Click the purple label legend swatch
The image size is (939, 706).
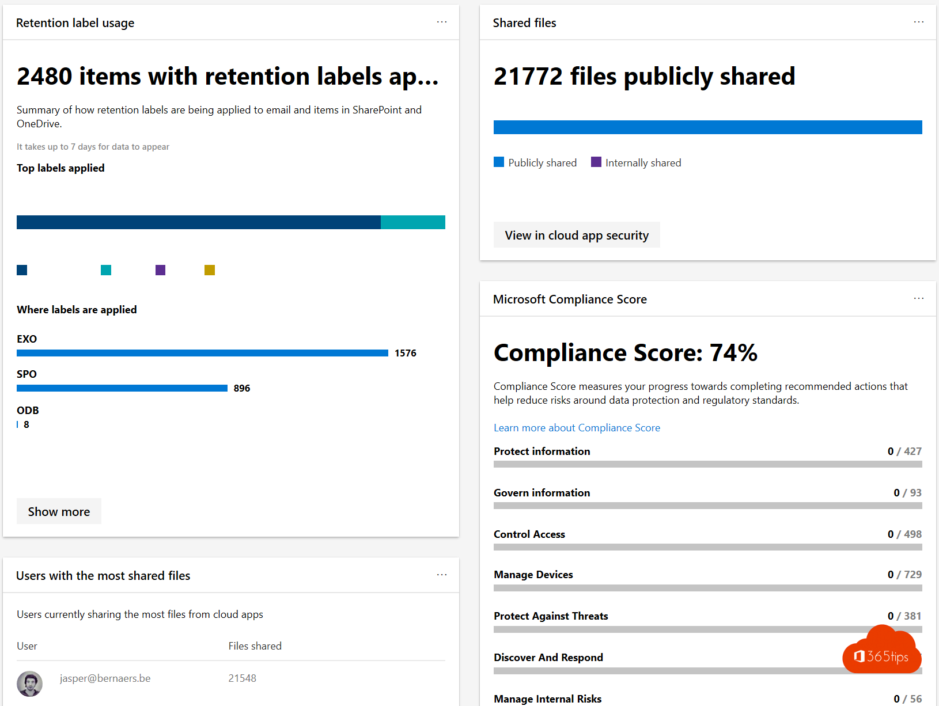pyautogui.click(x=161, y=270)
